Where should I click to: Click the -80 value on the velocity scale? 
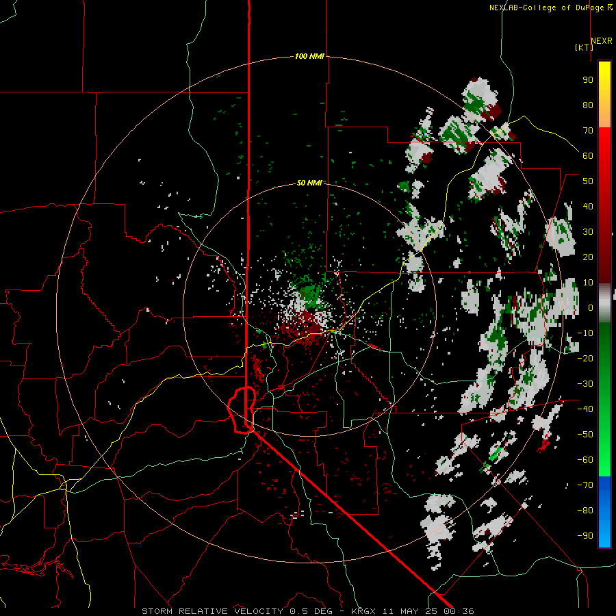pos(585,511)
